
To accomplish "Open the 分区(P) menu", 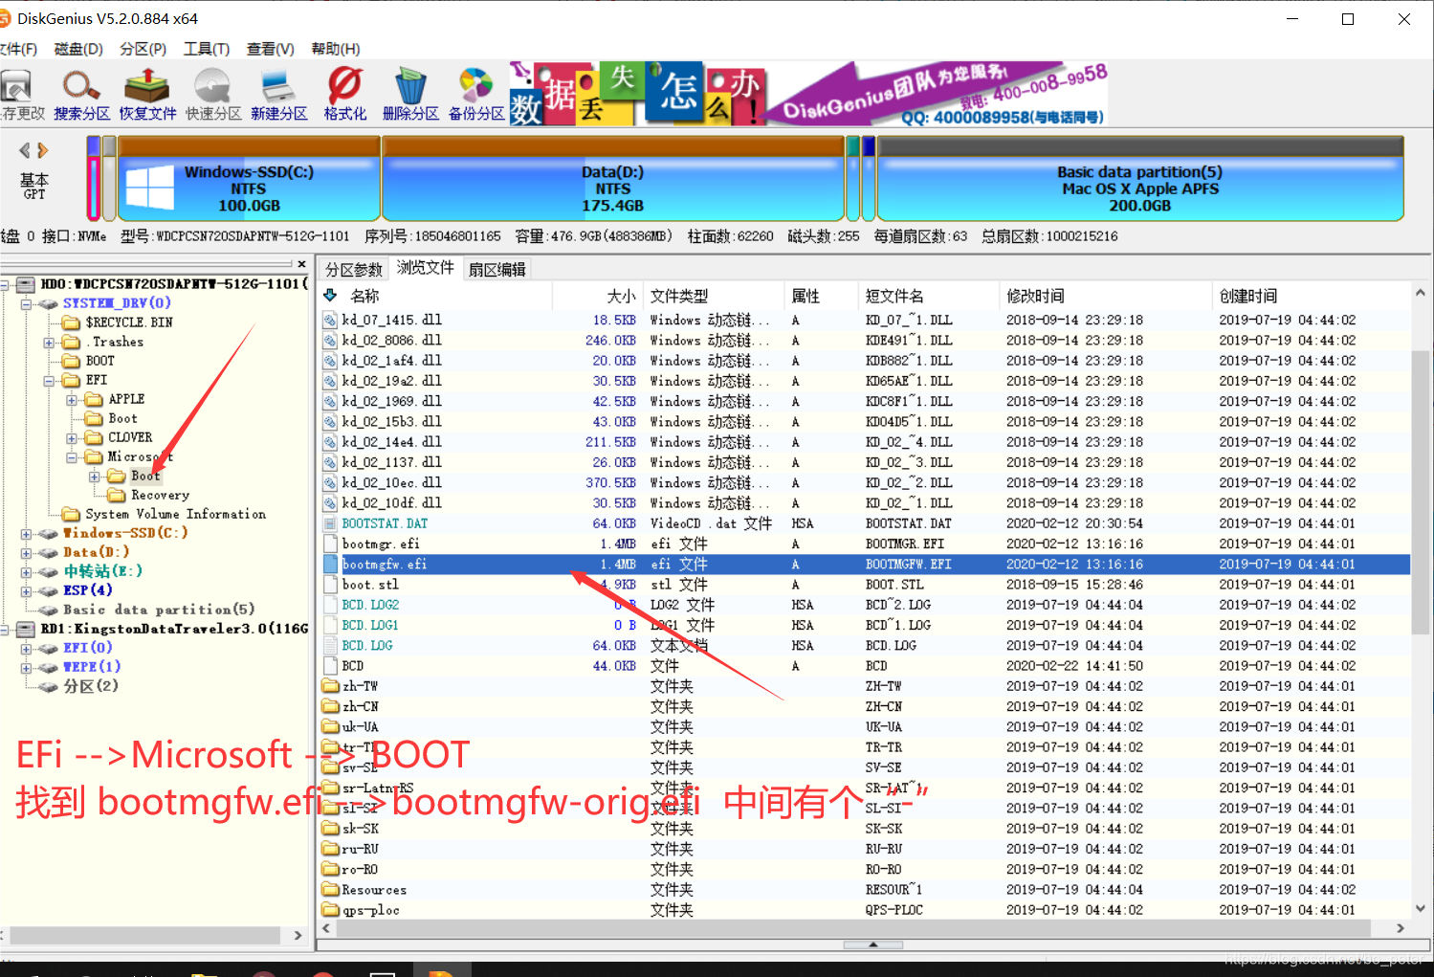I will pyautogui.click(x=143, y=49).
